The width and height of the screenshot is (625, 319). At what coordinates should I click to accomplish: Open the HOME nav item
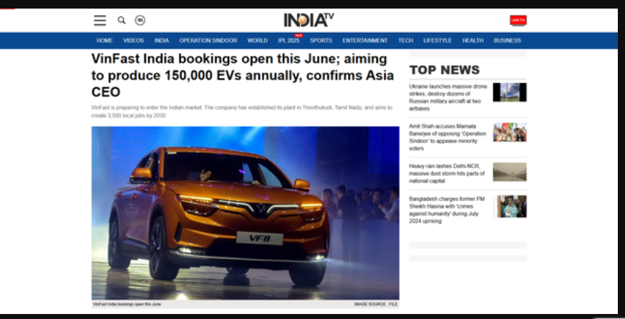(105, 41)
